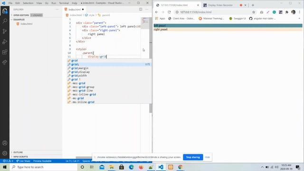Open the View menu
Viewport: 304px width, 171px height.
pyautogui.click(x=39, y=3)
